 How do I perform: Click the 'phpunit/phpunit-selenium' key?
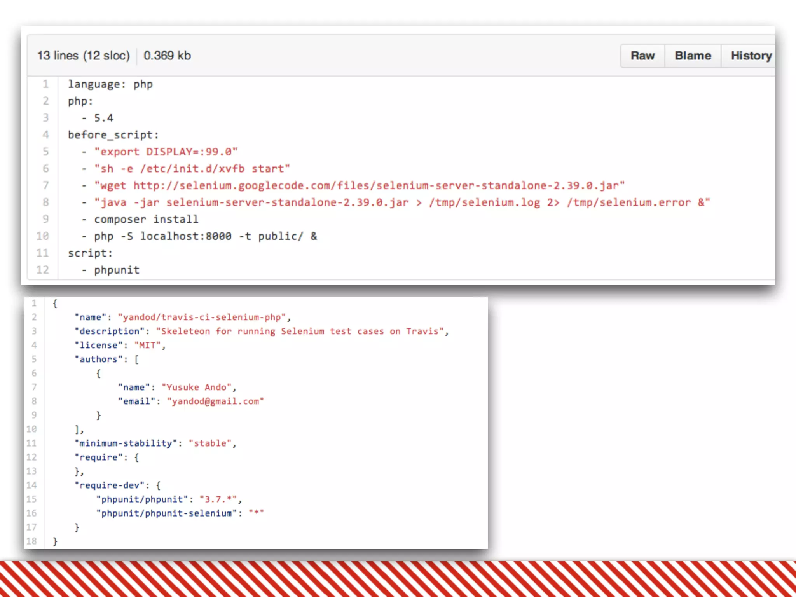(x=166, y=513)
